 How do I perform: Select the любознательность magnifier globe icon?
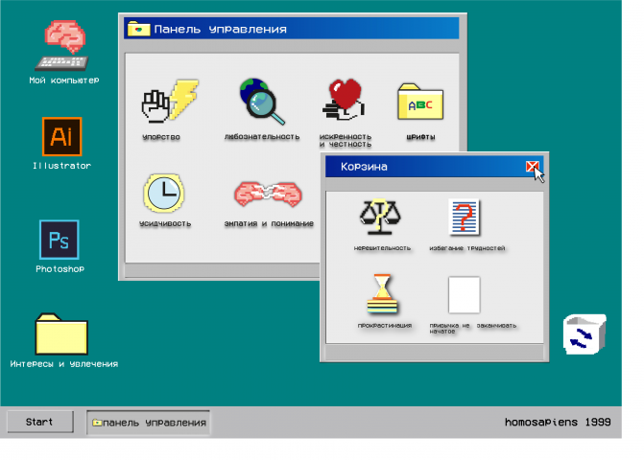point(262,102)
